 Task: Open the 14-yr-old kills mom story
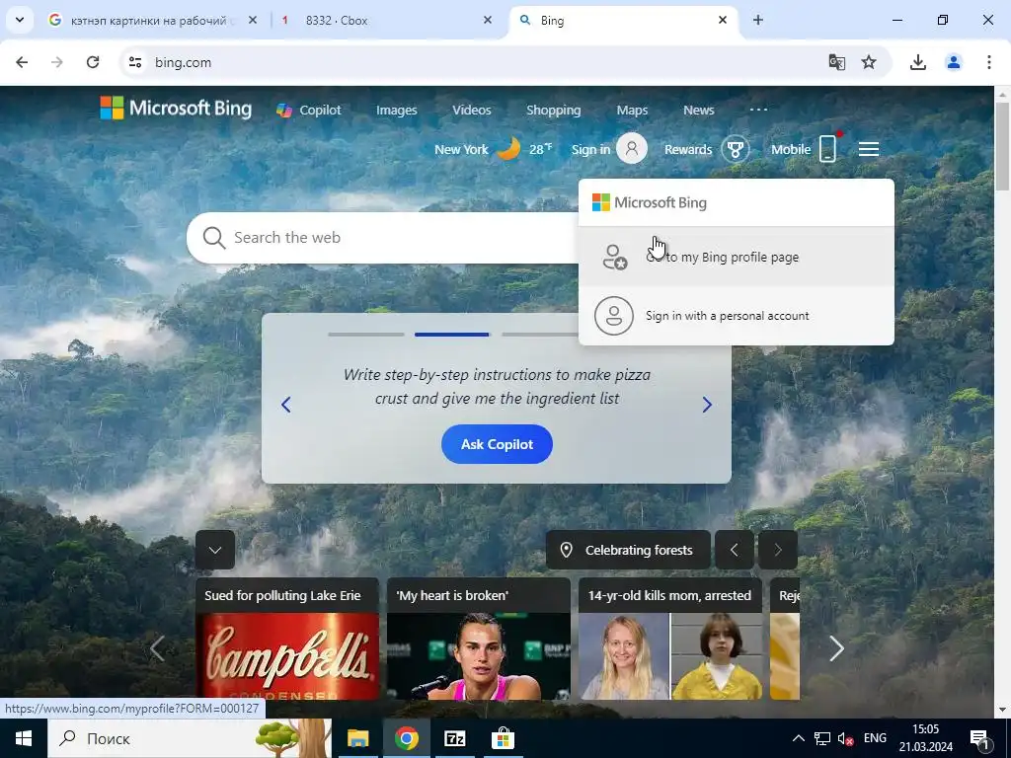[670, 639]
